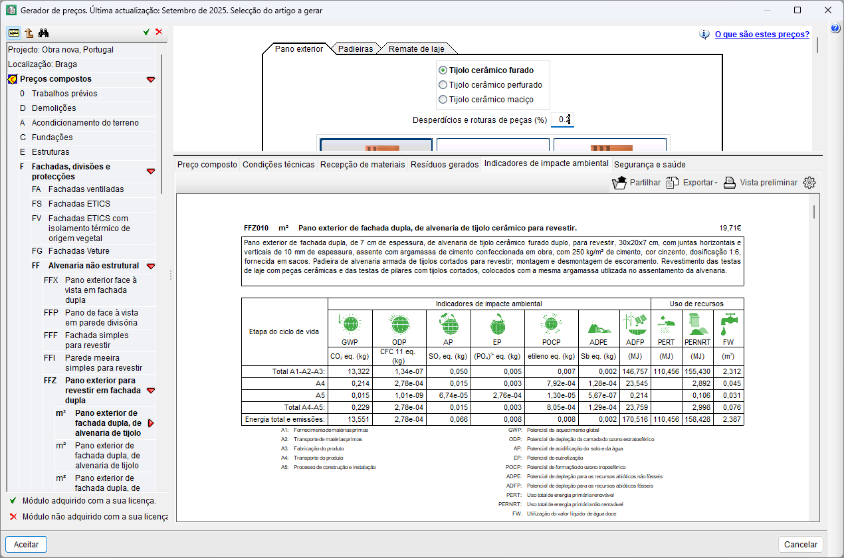
Task: Click the go-up-level arrow icon
Action: tap(29, 33)
